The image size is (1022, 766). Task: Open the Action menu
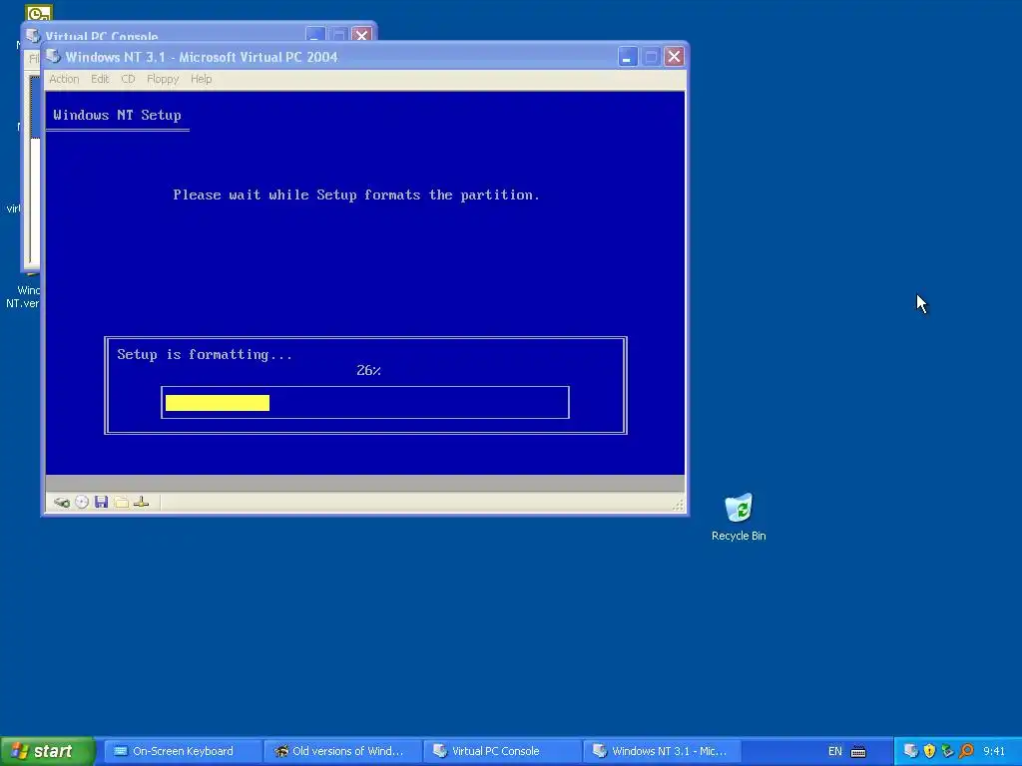pyautogui.click(x=64, y=79)
